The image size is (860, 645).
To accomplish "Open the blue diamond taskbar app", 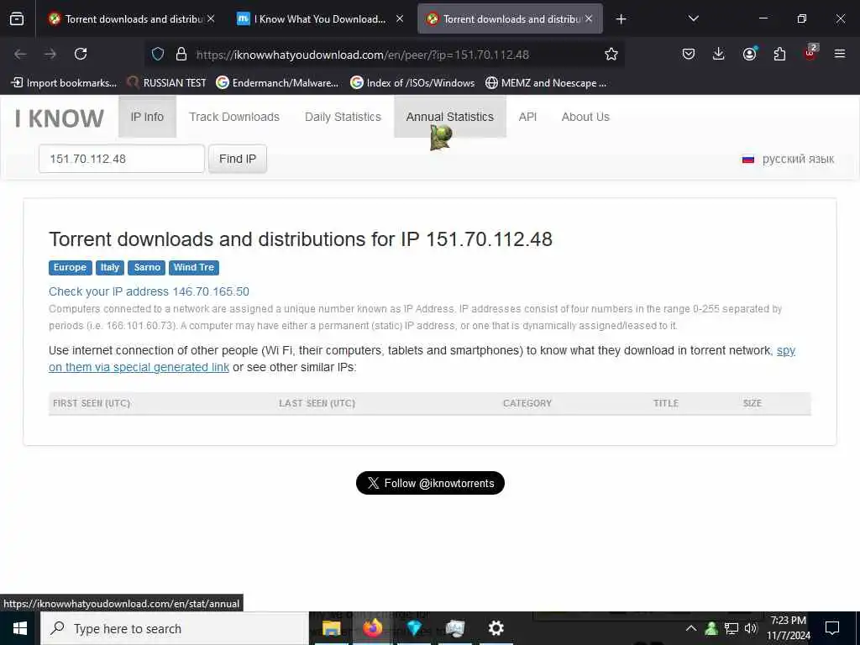I will pyautogui.click(x=413, y=628).
